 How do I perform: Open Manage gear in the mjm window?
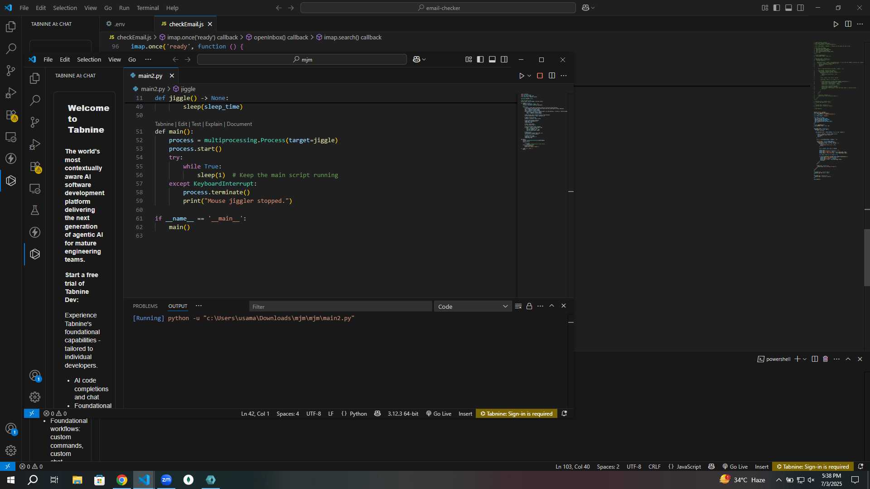35,397
